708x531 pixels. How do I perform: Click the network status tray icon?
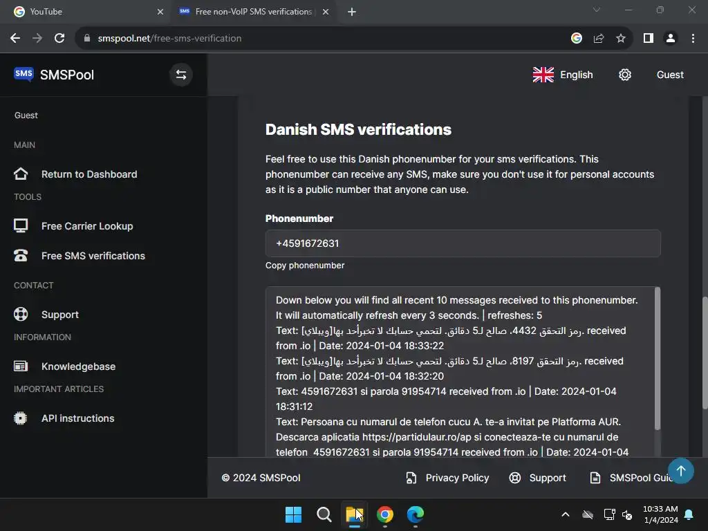(609, 514)
